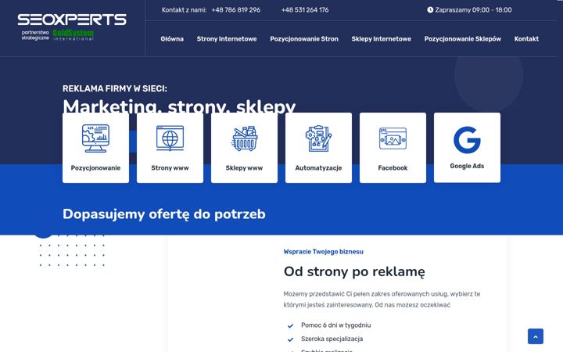Click the 'Kontakt z nami:' label
The width and height of the screenshot is (563, 352).
(184, 10)
